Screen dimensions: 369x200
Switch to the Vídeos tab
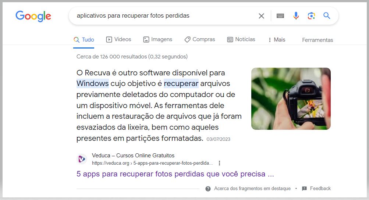(118, 40)
